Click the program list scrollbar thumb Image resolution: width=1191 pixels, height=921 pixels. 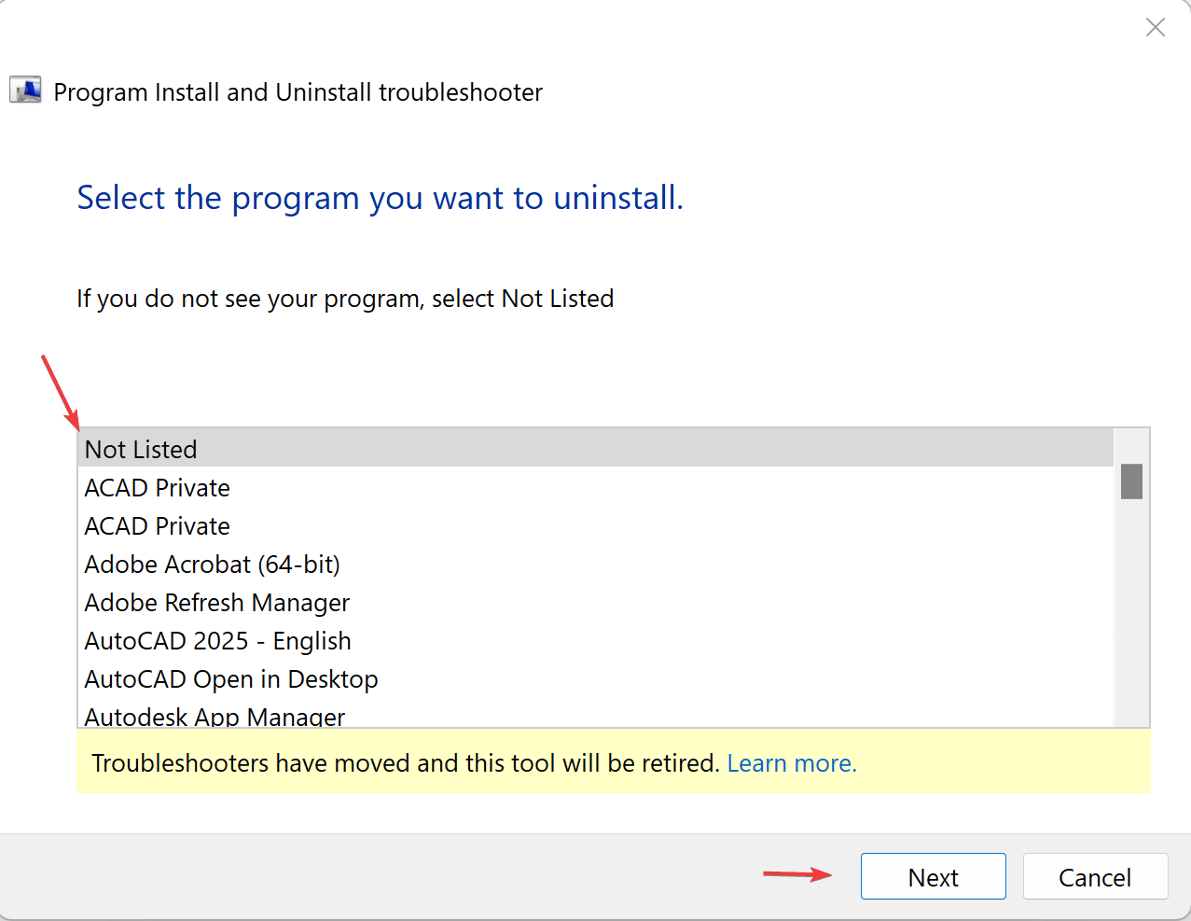[x=1131, y=481]
